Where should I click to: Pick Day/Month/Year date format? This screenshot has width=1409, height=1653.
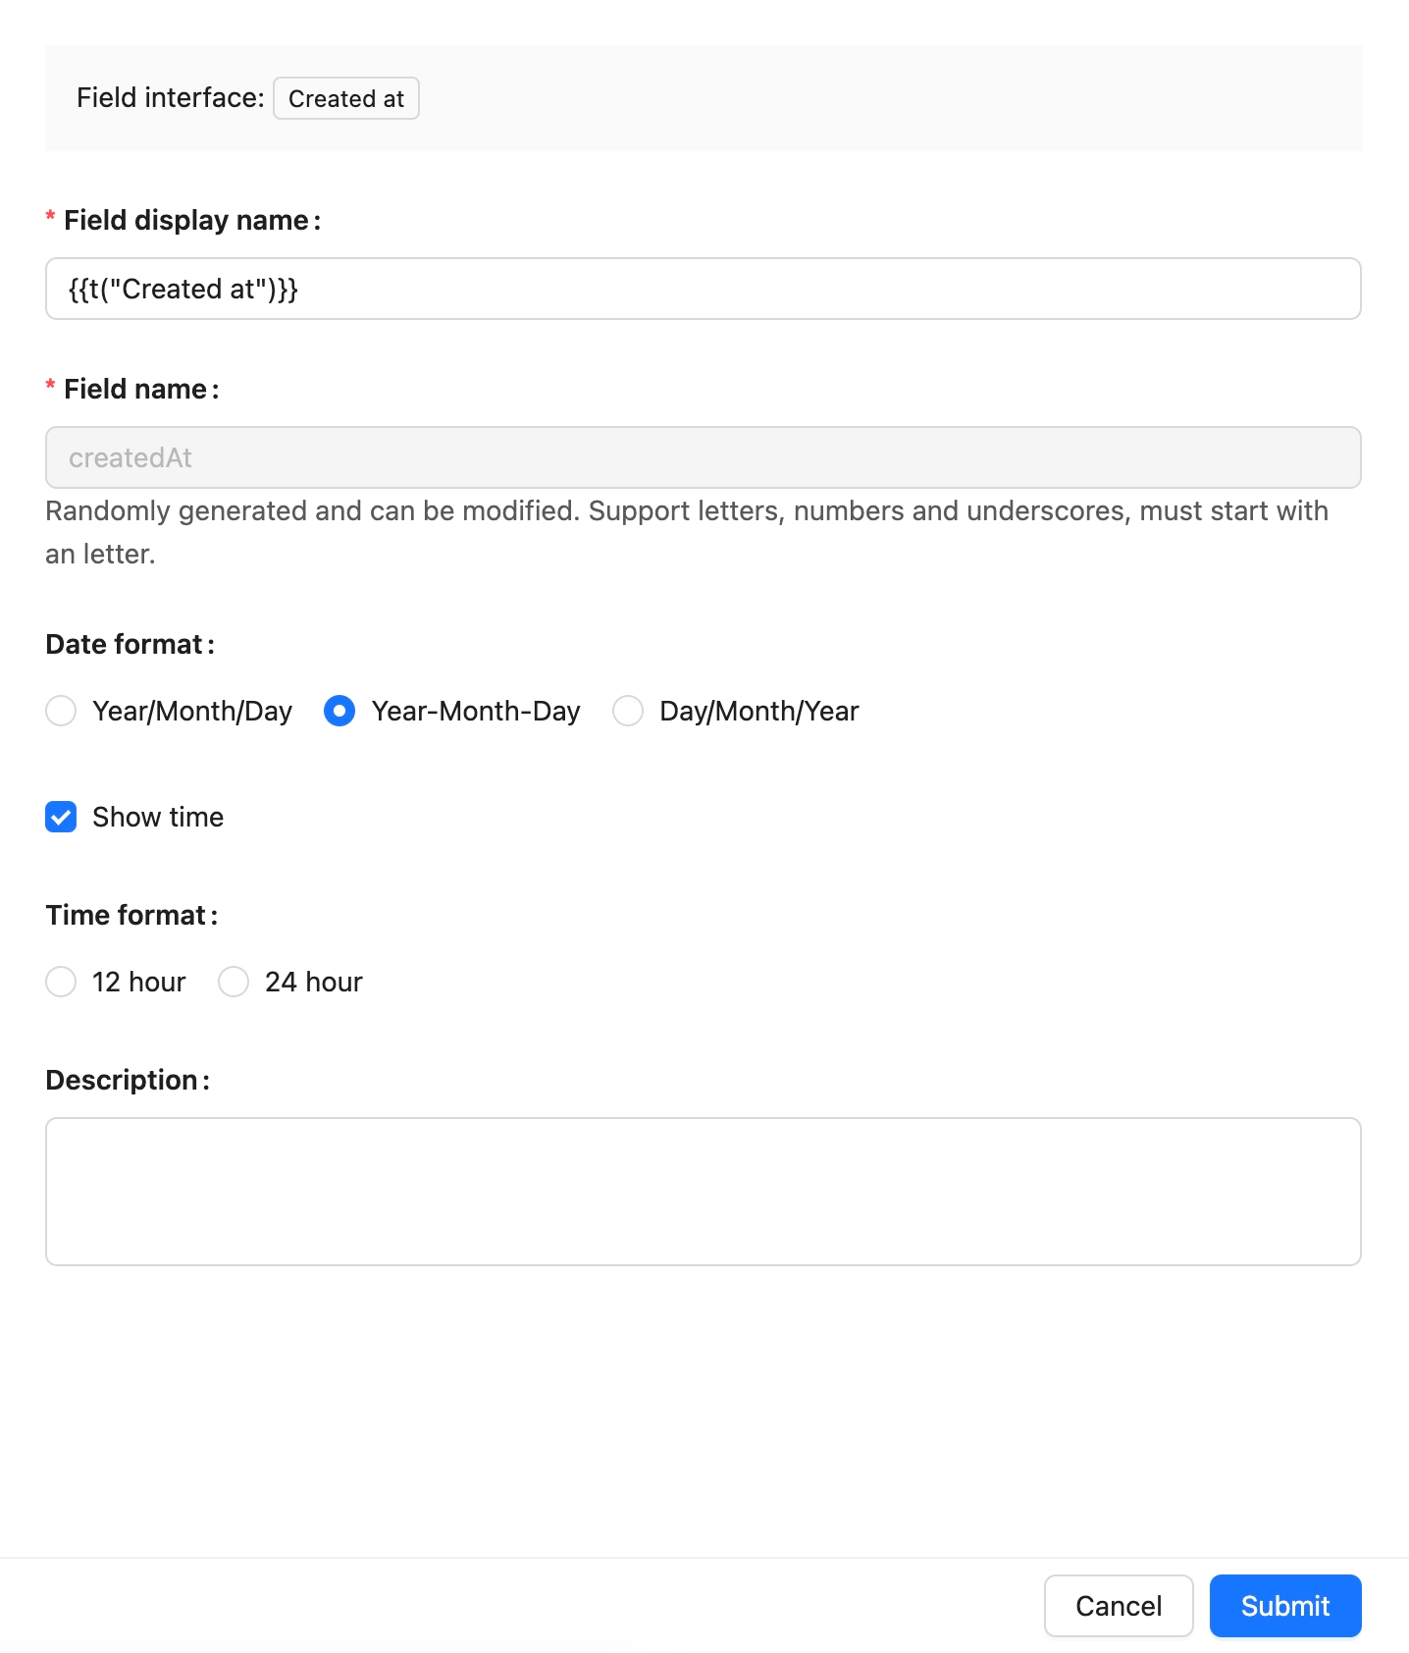(628, 711)
